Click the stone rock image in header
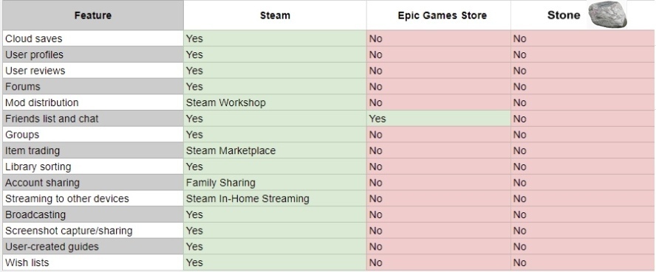The height and width of the screenshot is (272, 656). click(607, 15)
